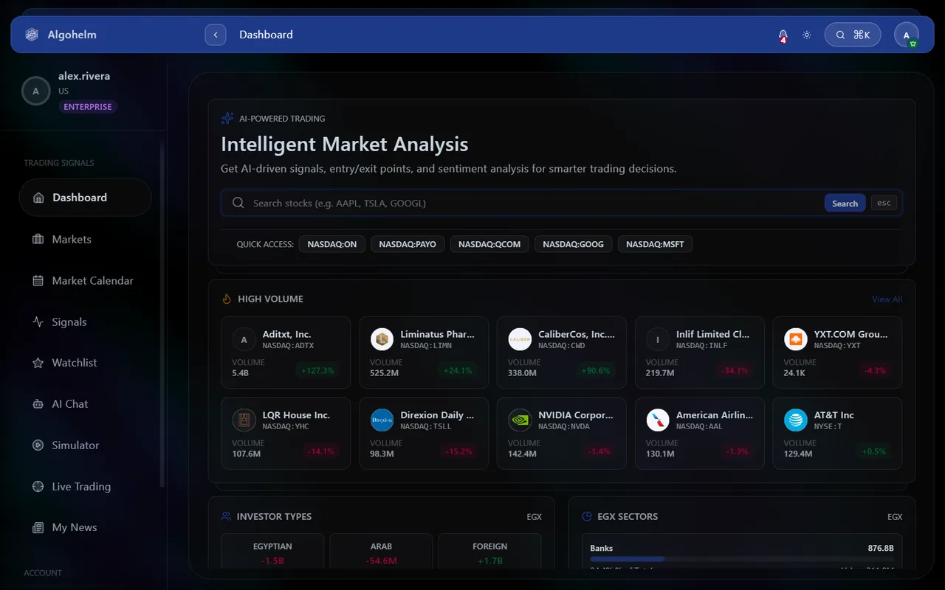This screenshot has height=590, width=945.
Task: Click the alex.rivera profile avatar
Action: point(35,91)
